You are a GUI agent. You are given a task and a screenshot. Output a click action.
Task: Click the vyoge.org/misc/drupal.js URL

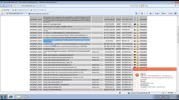point(52,87)
